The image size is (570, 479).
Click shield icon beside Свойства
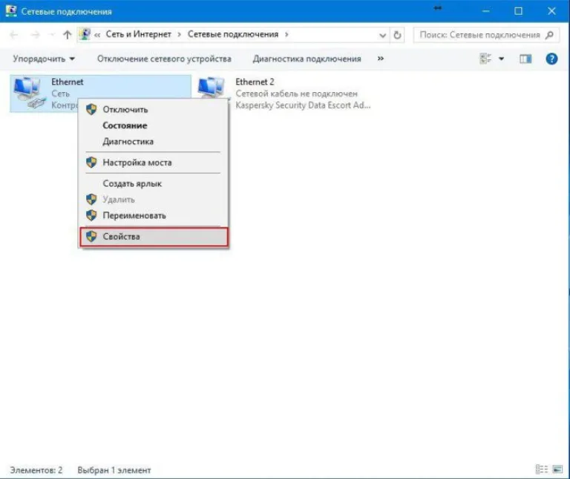[x=91, y=236]
